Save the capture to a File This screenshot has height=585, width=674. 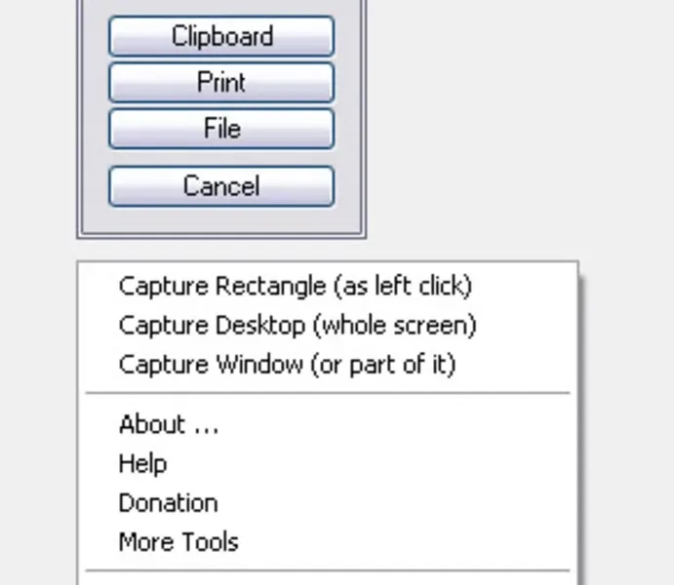(x=221, y=129)
